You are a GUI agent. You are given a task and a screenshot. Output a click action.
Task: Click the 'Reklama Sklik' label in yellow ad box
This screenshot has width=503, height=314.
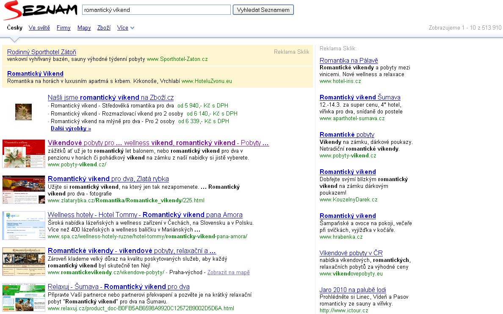pos(291,52)
